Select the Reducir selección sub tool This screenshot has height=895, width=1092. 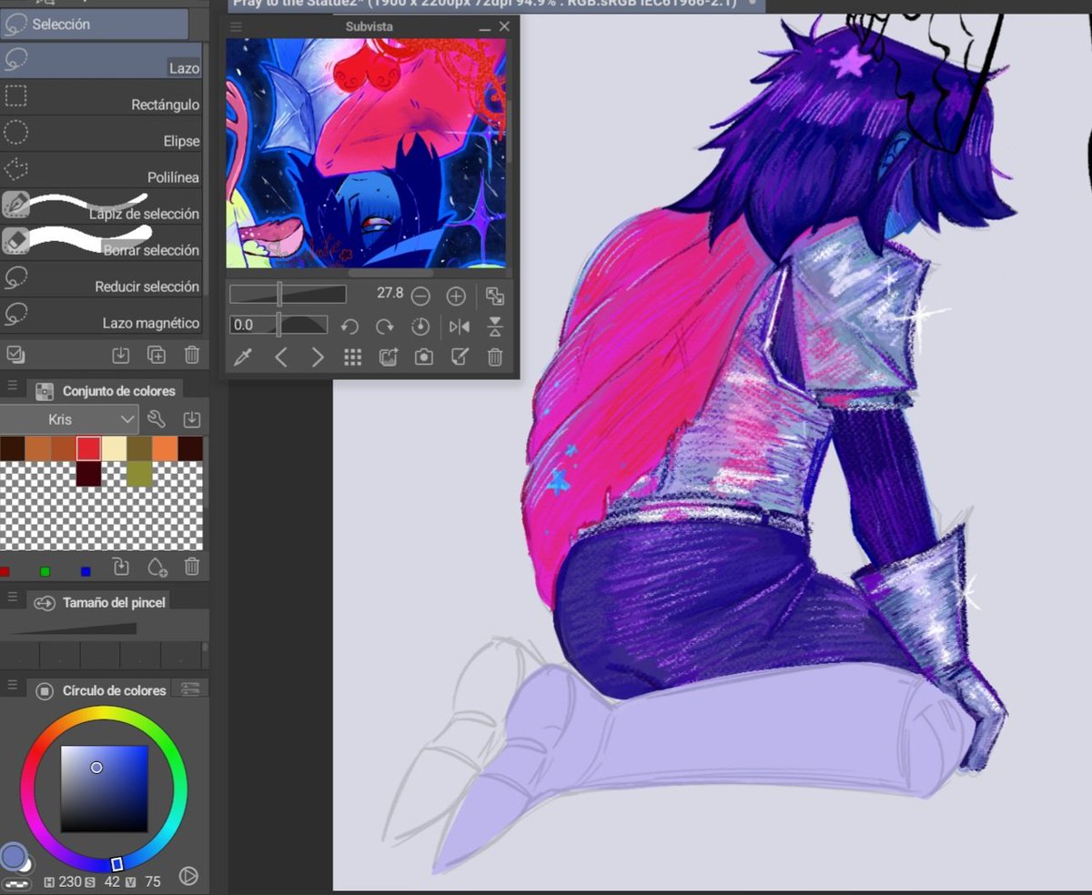pos(102,278)
